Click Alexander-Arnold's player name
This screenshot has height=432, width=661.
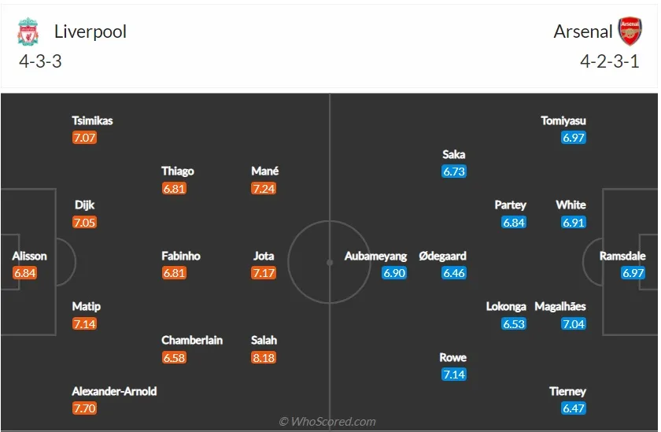tap(114, 391)
